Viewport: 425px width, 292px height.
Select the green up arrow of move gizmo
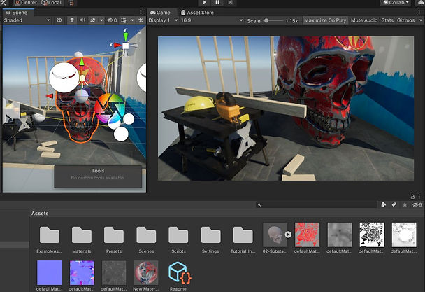pyautogui.click(x=82, y=62)
